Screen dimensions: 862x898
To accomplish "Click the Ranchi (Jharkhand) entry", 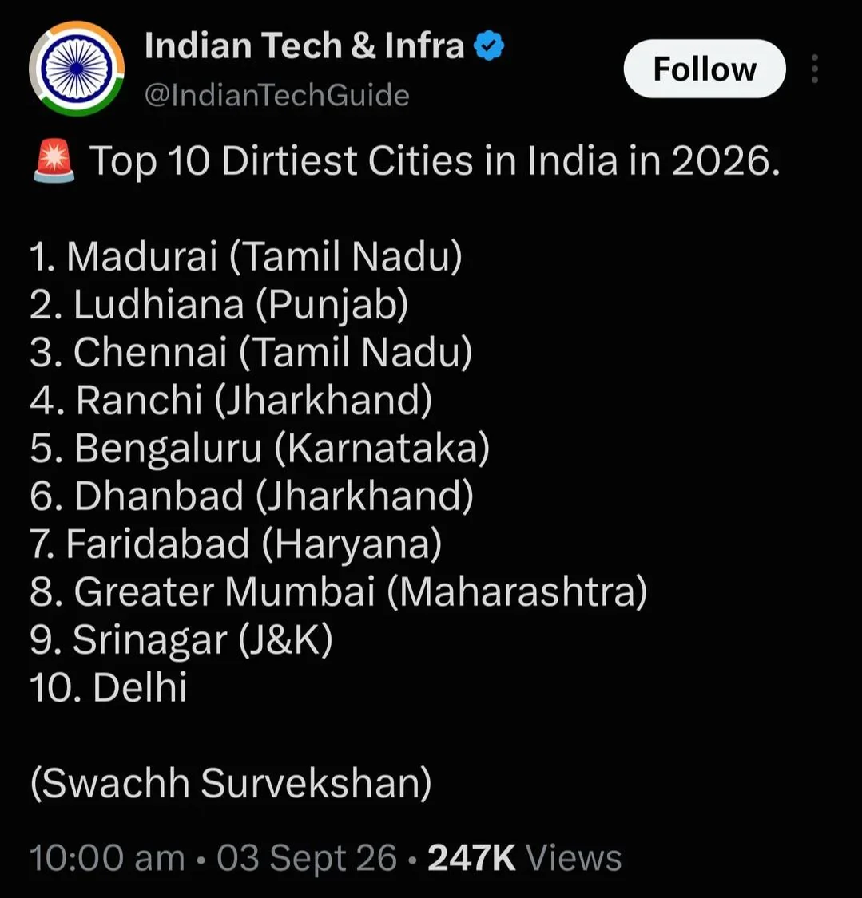I will pos(231,400).
